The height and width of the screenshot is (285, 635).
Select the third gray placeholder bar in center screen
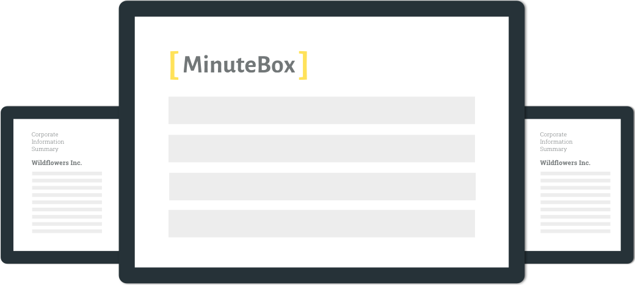pos(322,186)
